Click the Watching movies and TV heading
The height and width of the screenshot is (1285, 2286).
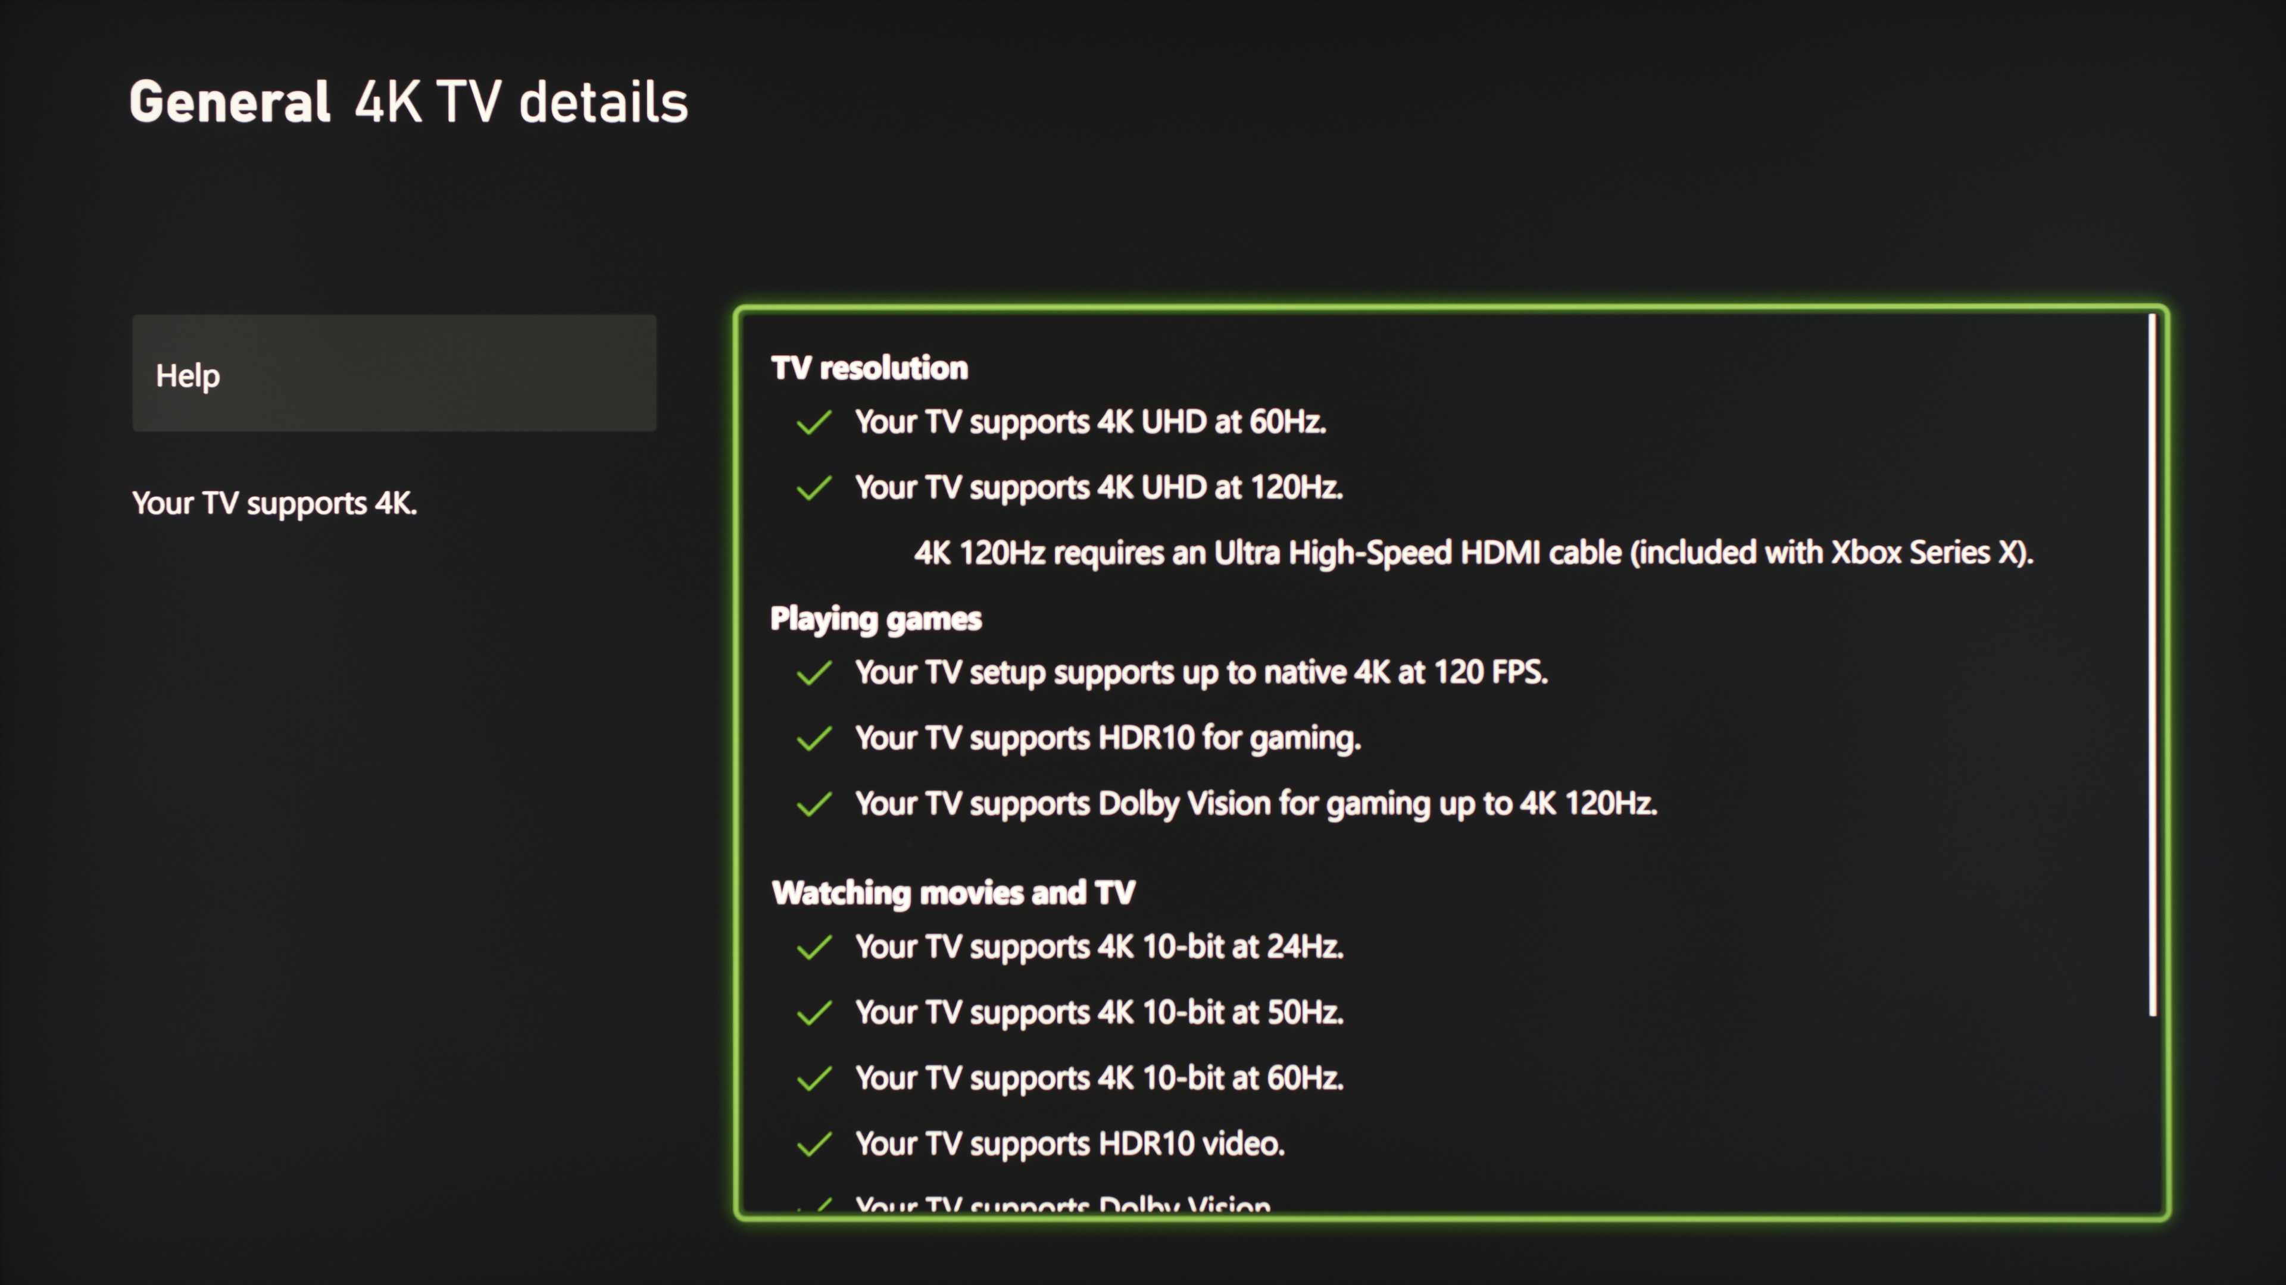[x=953, y=892]
